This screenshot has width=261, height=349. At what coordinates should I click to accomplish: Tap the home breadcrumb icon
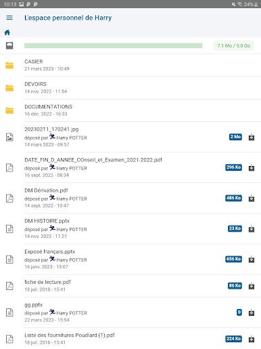7,33
